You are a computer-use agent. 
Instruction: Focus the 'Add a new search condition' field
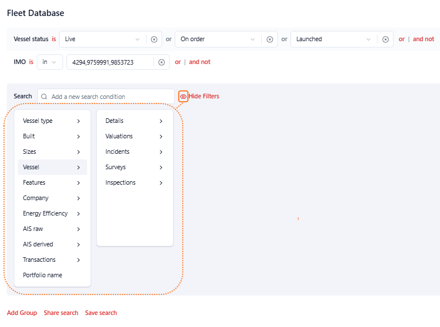(106, 97)
